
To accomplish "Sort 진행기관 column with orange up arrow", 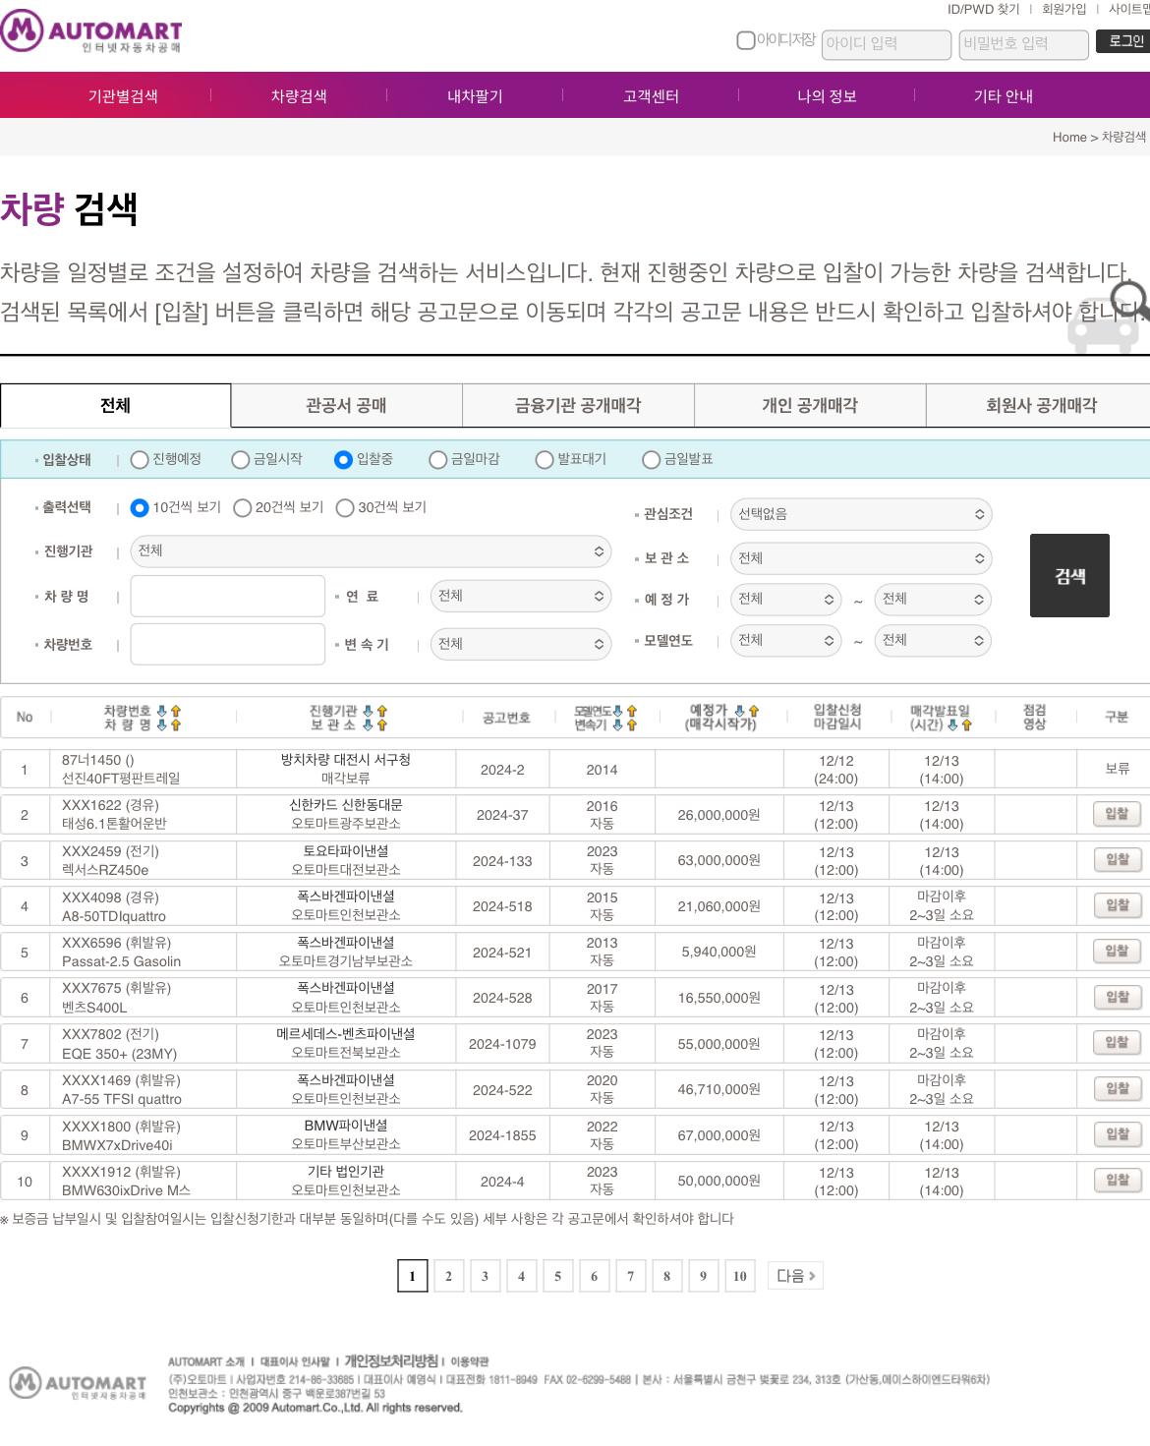I will pos(382,711).
